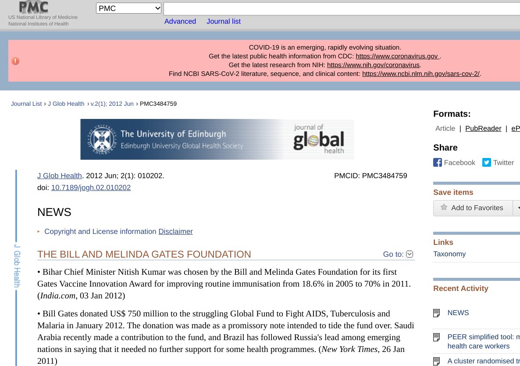Click the NEWS article title
Screen dimensions: 520x366
pyautogui.click(x=54, y=212)
